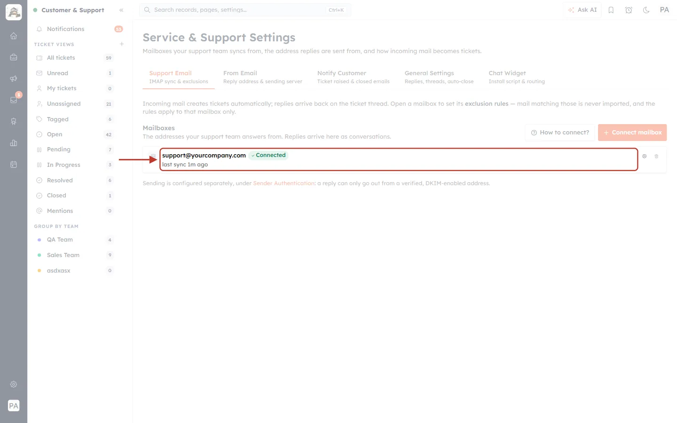The width and height of the screenshot is (677, 423).
Task: Select the QA Team group
Action: 75,240
